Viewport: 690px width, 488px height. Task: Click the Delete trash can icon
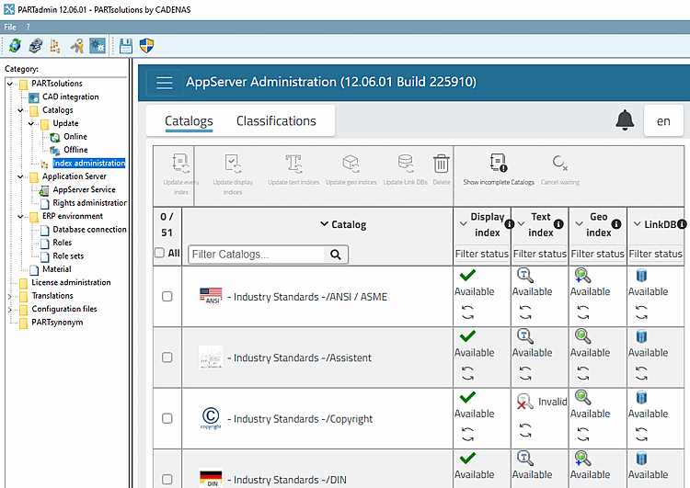pyautogui.click(x=442, y=164)
